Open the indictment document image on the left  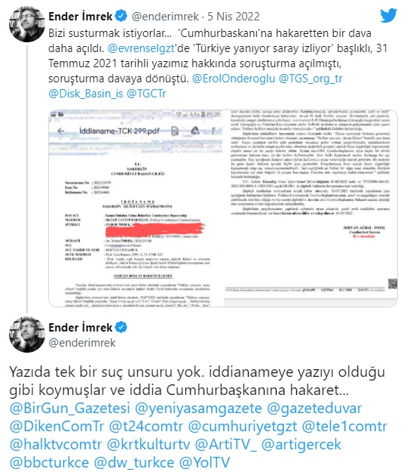tap(136, 208)
